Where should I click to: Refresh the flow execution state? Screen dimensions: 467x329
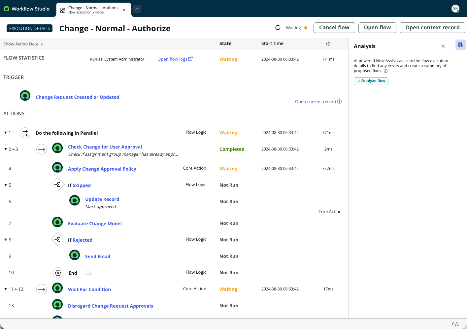pyautogui.click(x=278, y=28)
